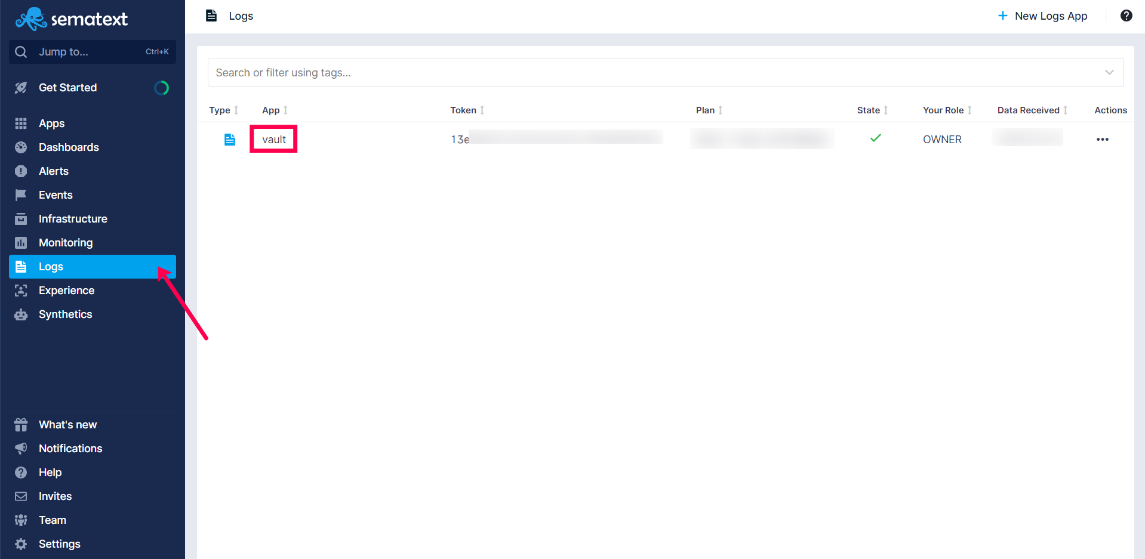Open the Alerts section

point(54,171)
